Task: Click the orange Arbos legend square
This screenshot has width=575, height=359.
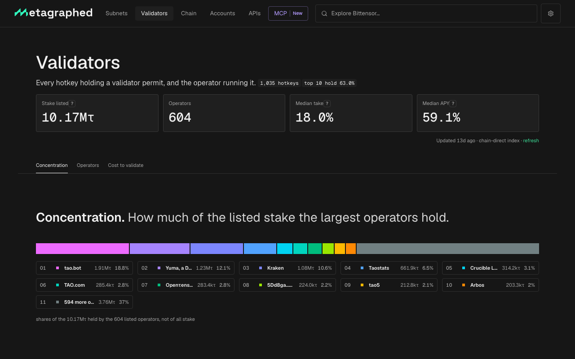Action: coord(464,285)
